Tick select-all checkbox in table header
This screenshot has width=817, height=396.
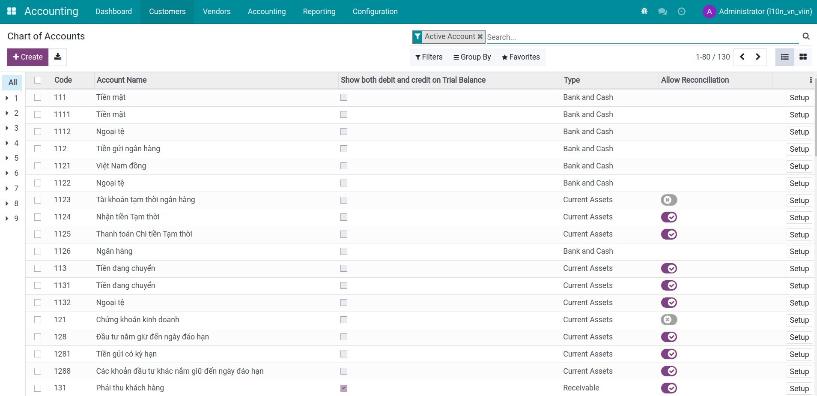coord(38,80)
